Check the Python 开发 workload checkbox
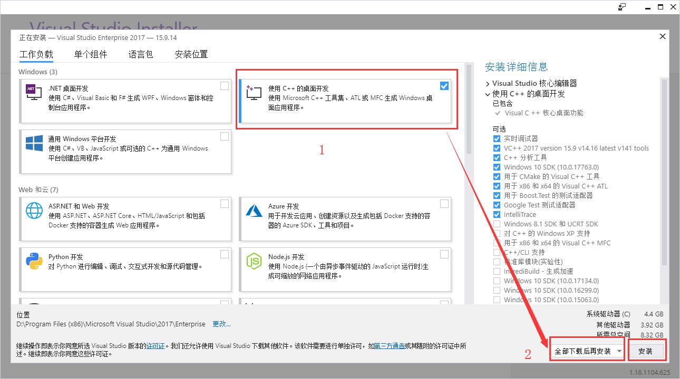Image resolution: width=680 pixels, height=379 pixels. pyautogui.click(x=225, y=254)
